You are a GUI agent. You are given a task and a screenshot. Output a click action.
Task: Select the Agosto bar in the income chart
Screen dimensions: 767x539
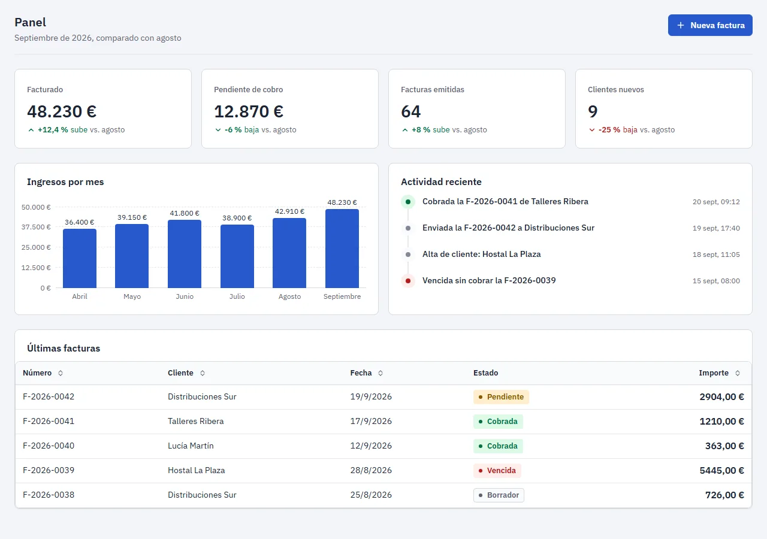click(x=289, y=253)
